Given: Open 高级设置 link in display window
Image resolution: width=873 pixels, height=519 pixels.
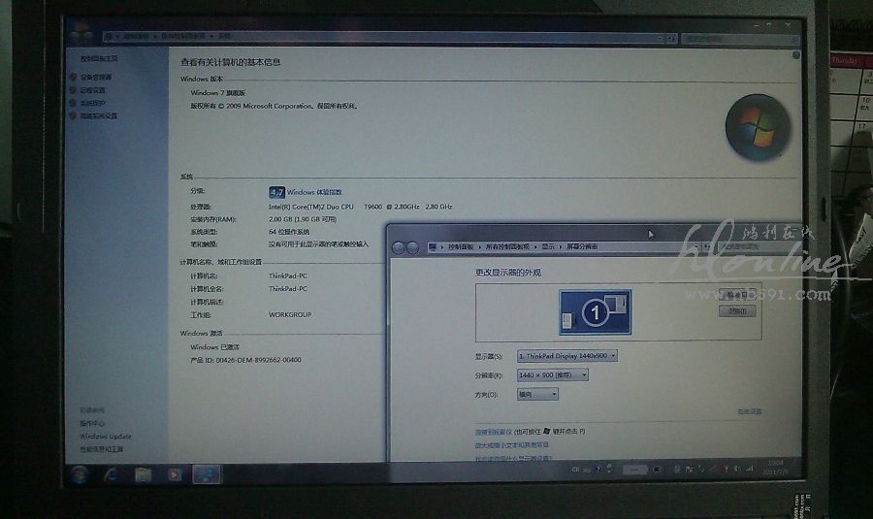Looking at the screenshot, I should (749, 411).
